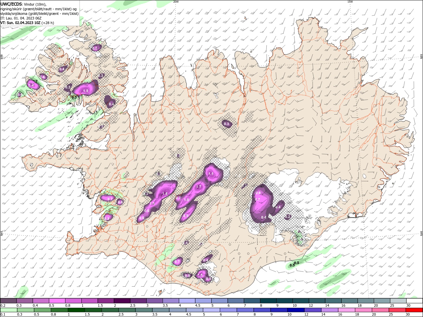This screenshot has height=317, width=423.
Task: Click the medium green 0.5 swatch in lower legend
Action: [x=42, y=310]
